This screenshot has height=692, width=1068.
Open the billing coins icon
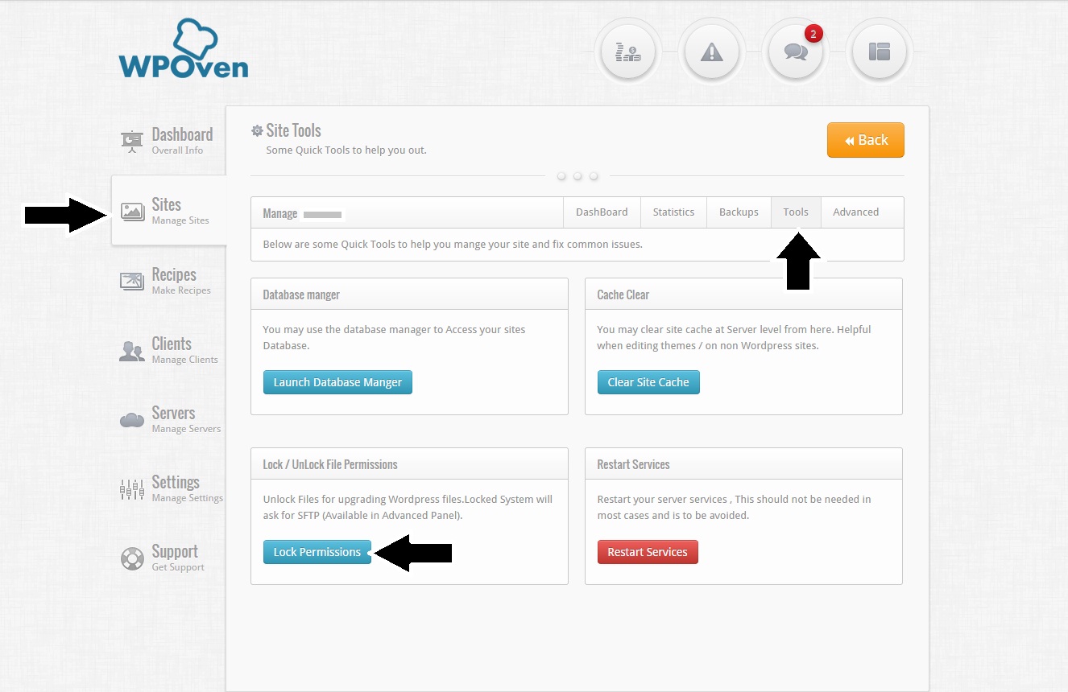(x=628, y=53)
